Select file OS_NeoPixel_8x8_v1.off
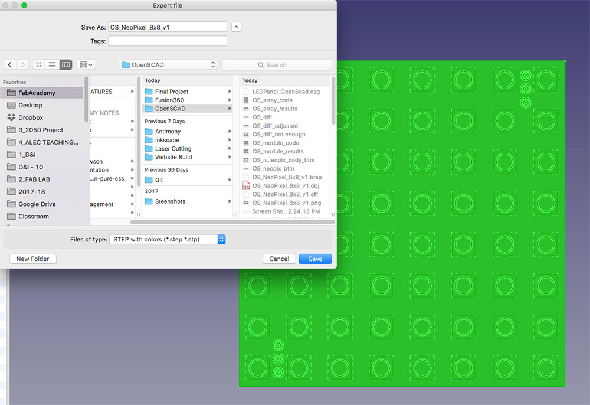Image resolution: width=590 pixels, height=405 pixels. (x=285, y=194)
